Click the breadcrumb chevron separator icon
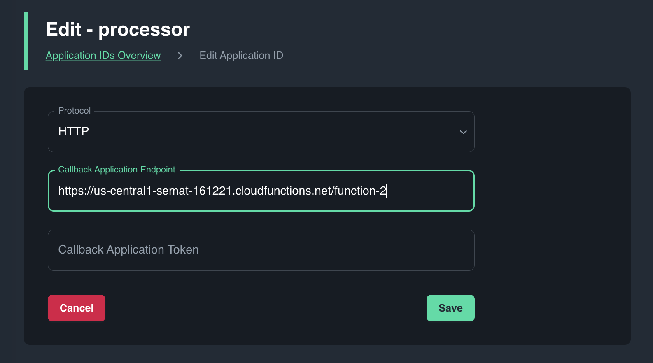 coord(180,56)
